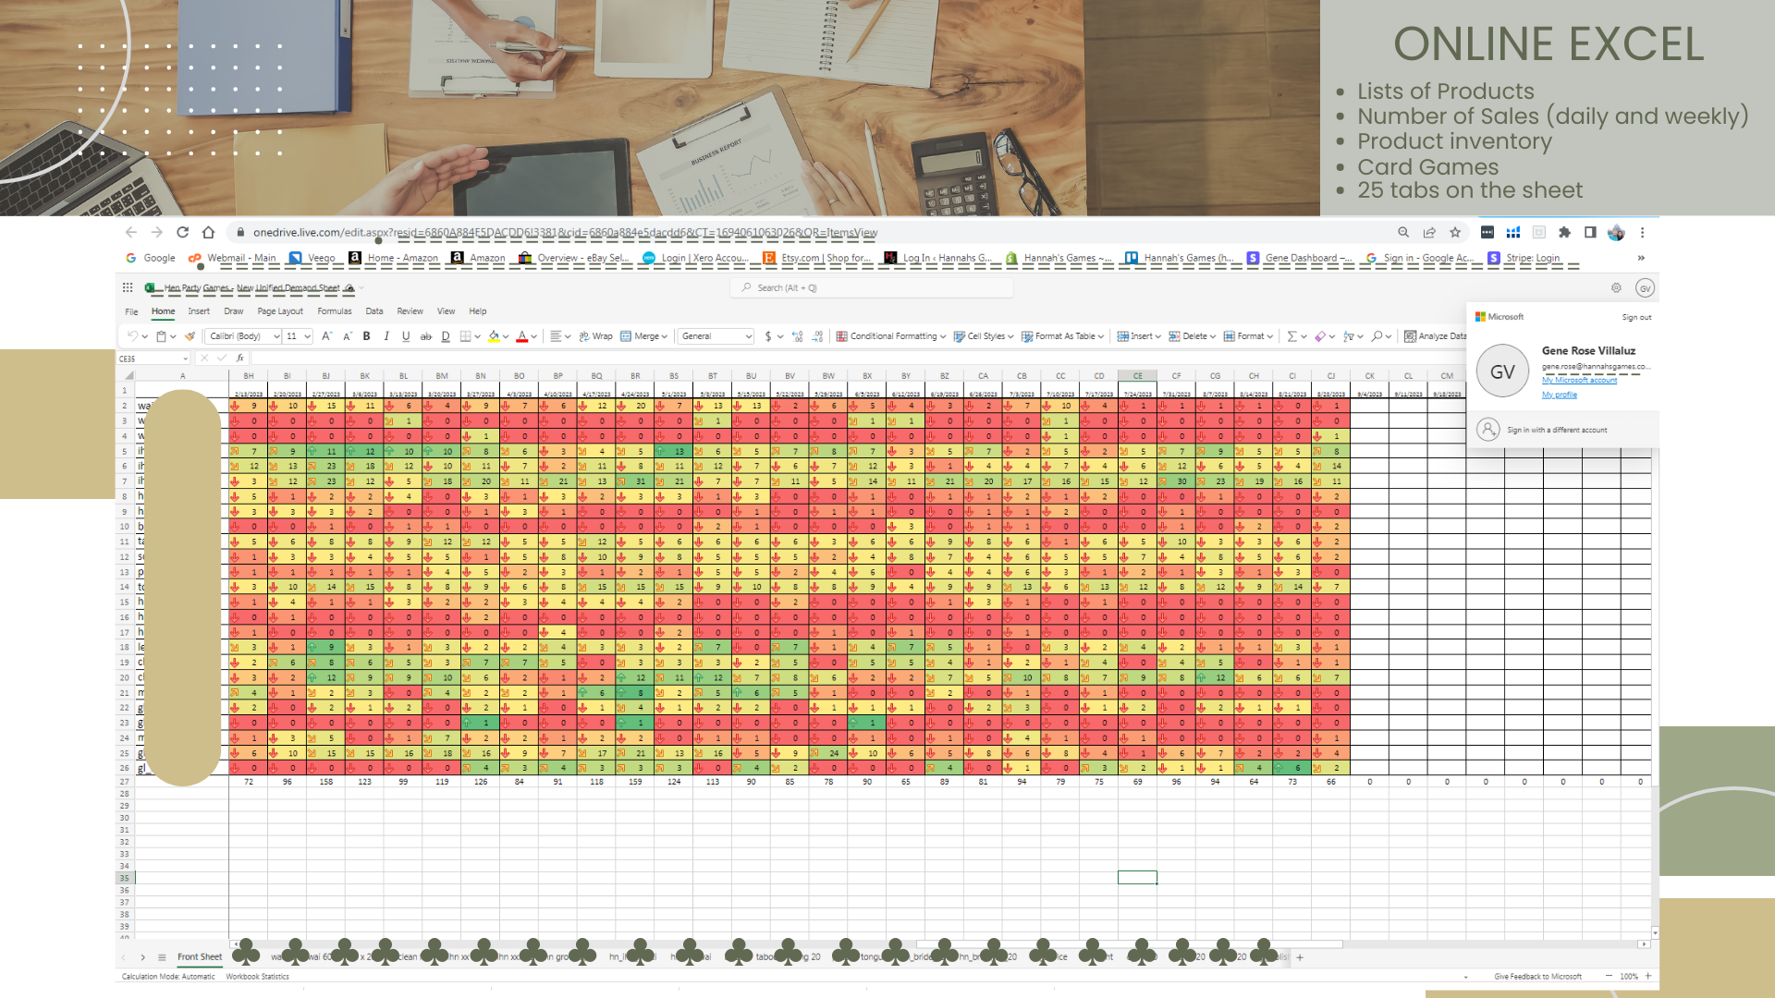1775x998 pixels.
Task: Switch to the Front Sheet tab
Action: [200, 957]
